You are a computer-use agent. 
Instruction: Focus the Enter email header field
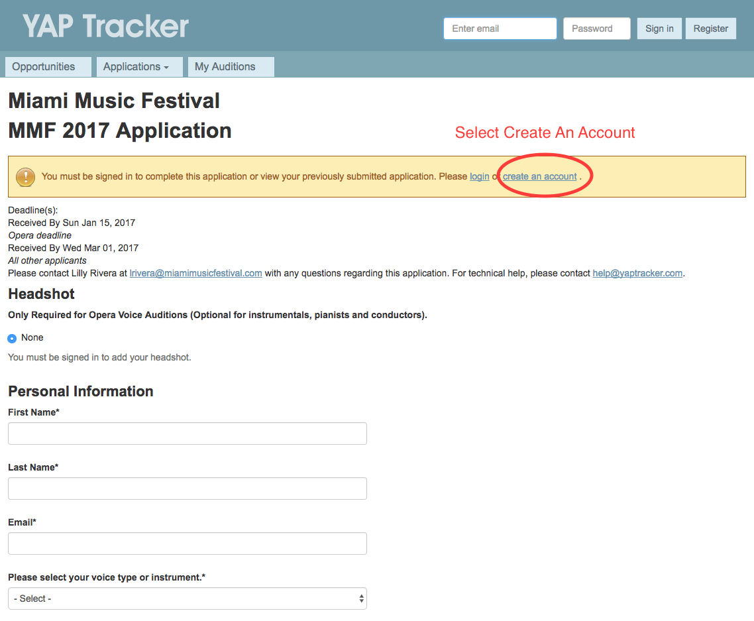point(500,28)
